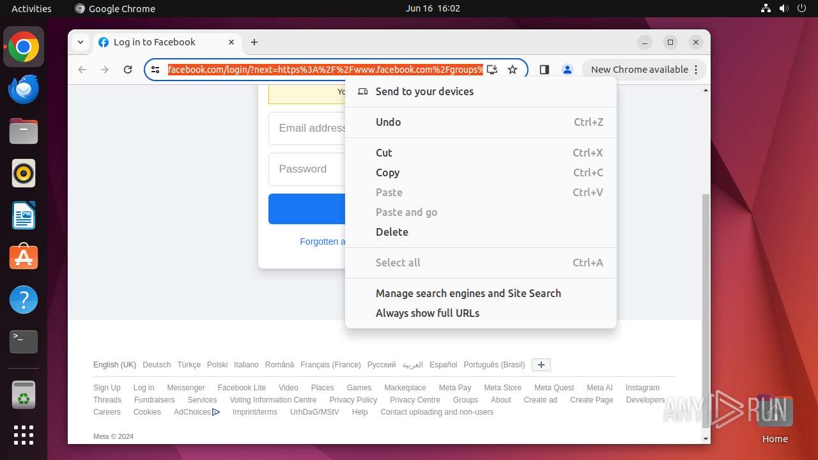Open the Cookies footer link
Screen dimensions: 818x460
(x=147, y=412)
